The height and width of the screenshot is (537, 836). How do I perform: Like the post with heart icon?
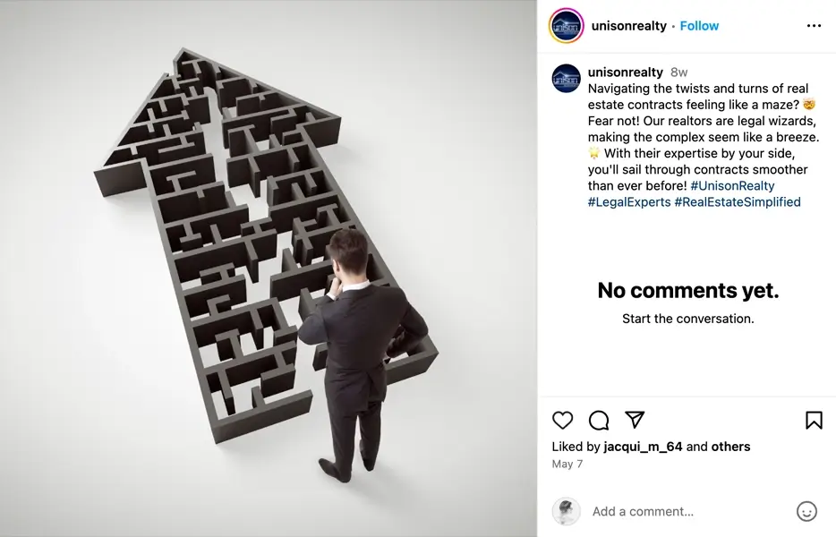pos(562,421)
